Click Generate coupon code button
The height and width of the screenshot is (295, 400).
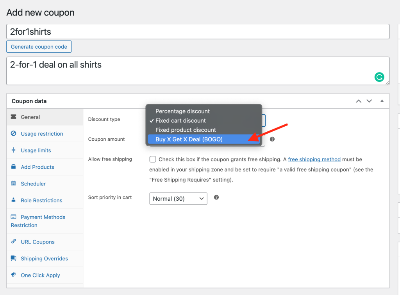pos(39,47)
